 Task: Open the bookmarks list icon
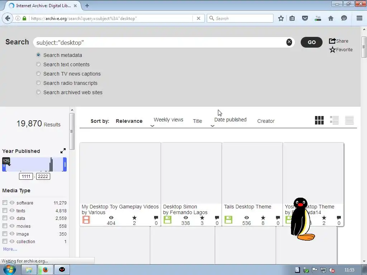tap(292, 18)
